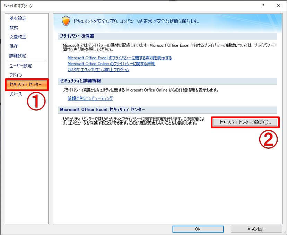Click the help question mark icon
The width and height of the screenshot is (287, 235).
(x=263, y=6)
